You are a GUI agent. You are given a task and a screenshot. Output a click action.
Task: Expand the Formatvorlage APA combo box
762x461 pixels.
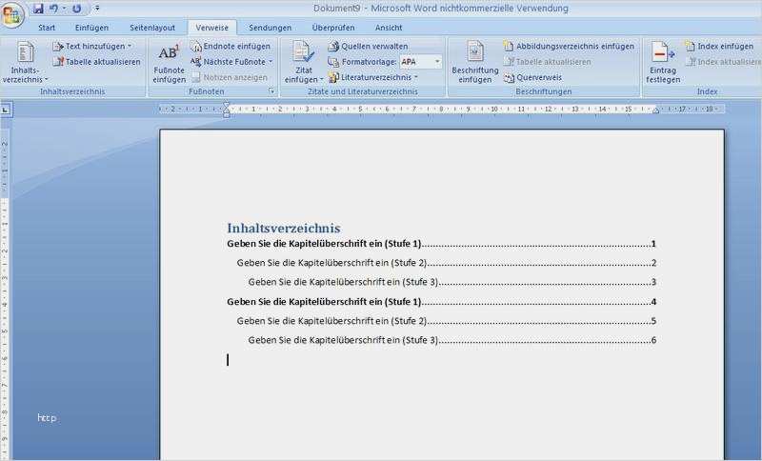pos(437,62)
